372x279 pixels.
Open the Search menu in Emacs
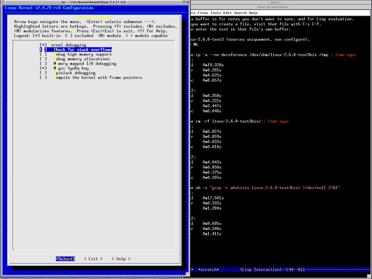click(x=240, y=13)
